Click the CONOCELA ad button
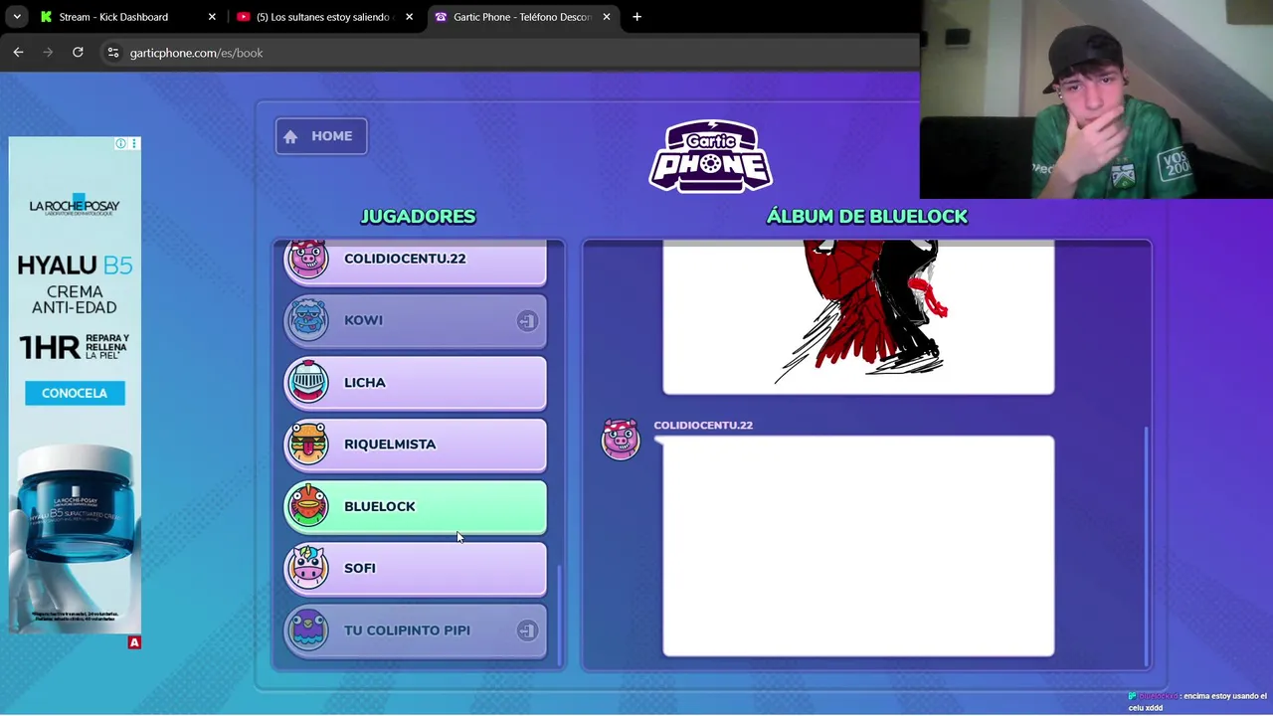The height and width of the screenshot is (716, 1273). pyautogui.click(x=75, y=393)
